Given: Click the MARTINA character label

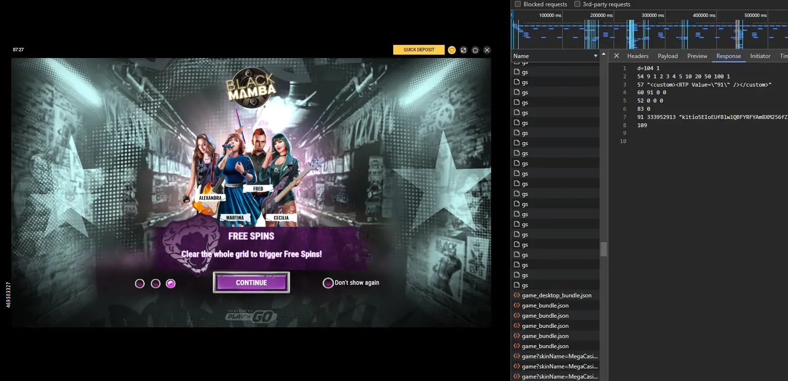Looking at the screenshot, I should pyautogui.click(x=235, y=218).
